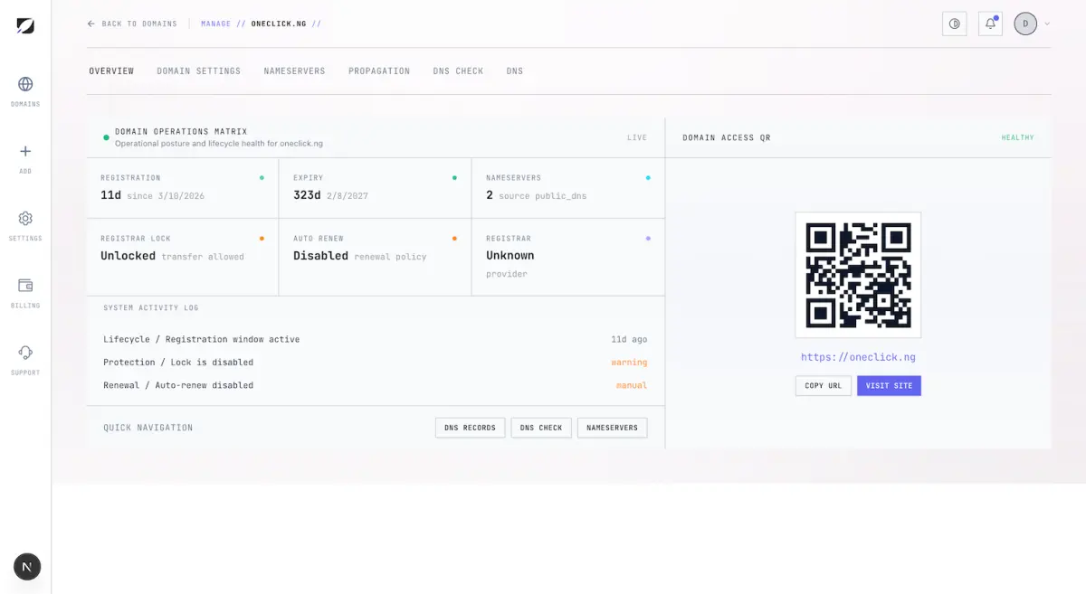Select the Auto Renew Disabled card
1086x594 pixels.
click(376, 257)
